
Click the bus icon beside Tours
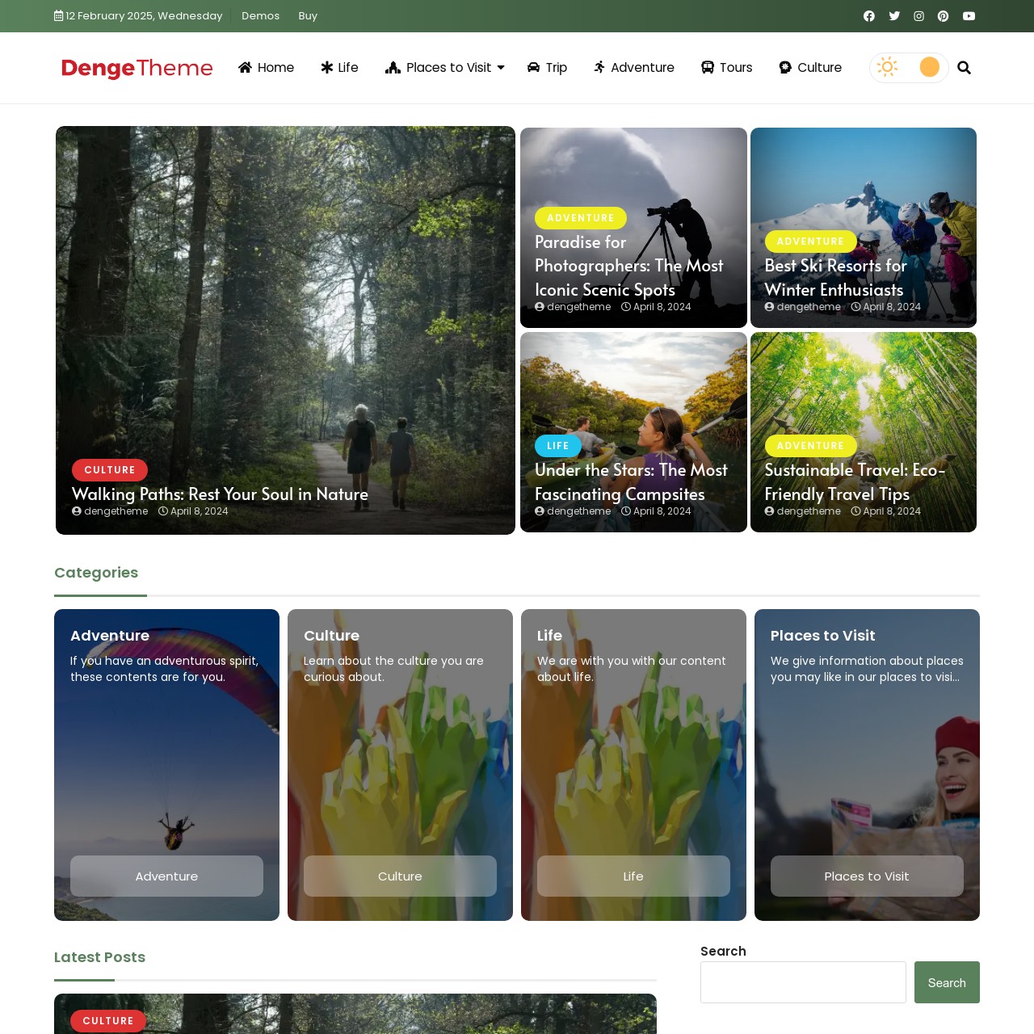(x=707, y=68)
